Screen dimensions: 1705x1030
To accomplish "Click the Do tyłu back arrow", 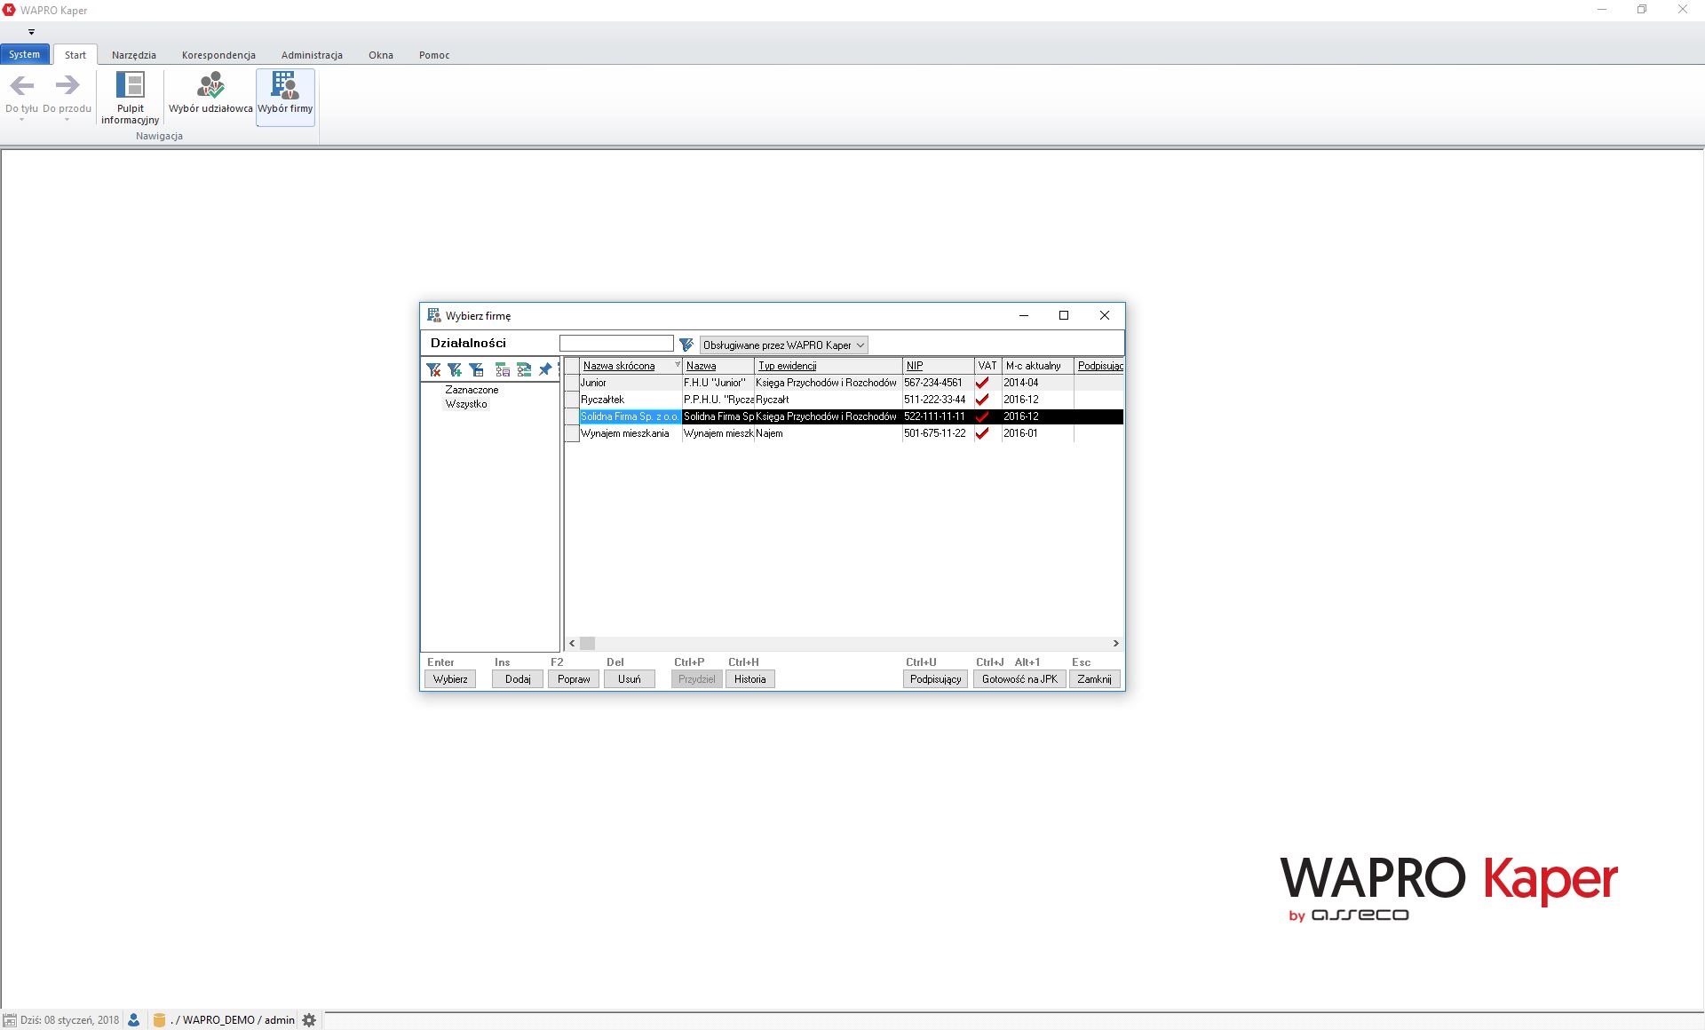I will (22, 86).
